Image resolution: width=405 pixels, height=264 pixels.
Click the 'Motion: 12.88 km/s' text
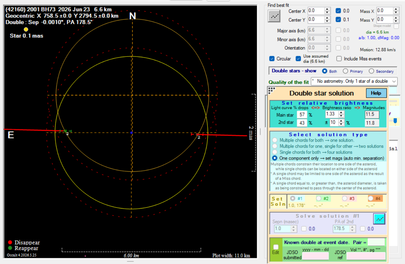pos(378,50)
